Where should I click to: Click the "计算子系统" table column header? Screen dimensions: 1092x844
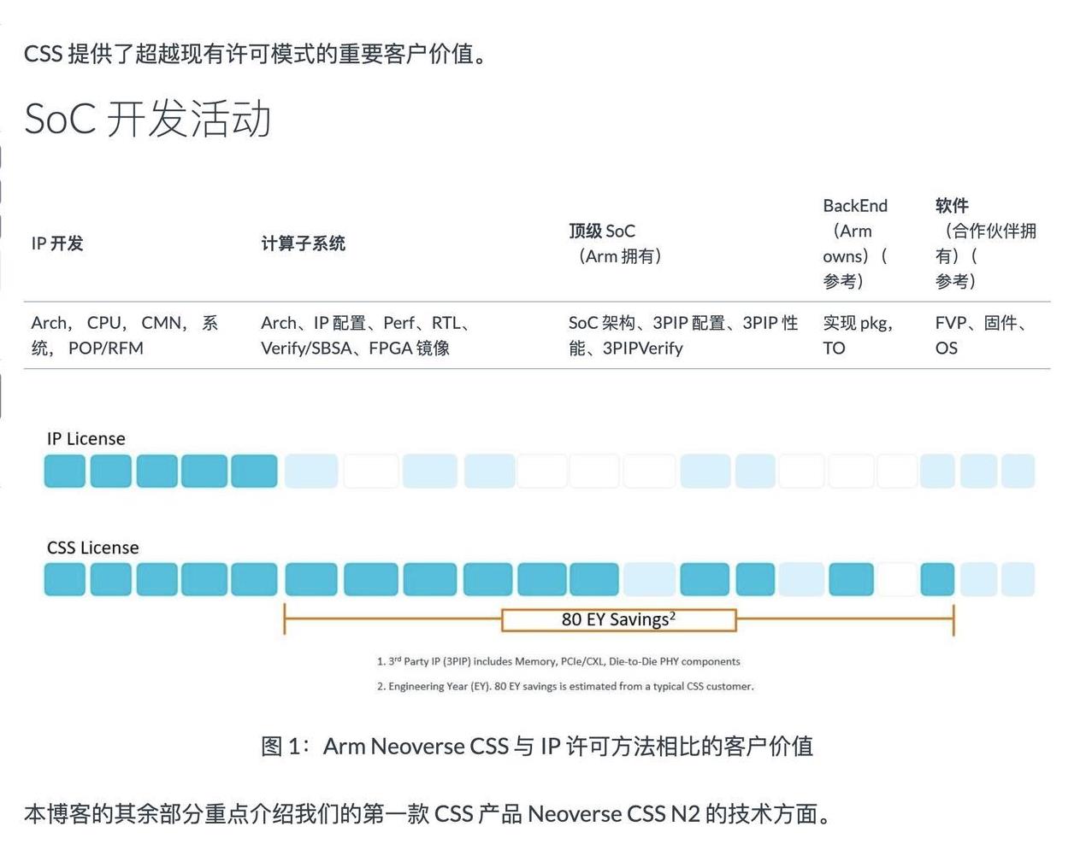[x=303, y=243]
